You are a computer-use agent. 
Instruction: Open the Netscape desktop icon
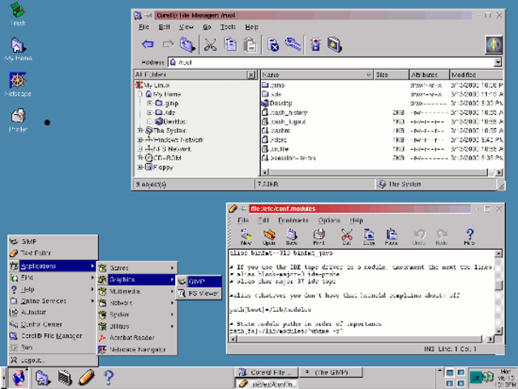(18, 84)
